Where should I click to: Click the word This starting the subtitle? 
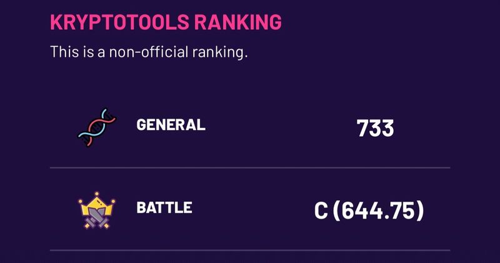point(63,52)
